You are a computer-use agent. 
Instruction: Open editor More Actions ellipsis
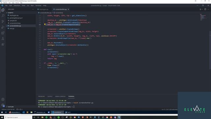(208, 9)
